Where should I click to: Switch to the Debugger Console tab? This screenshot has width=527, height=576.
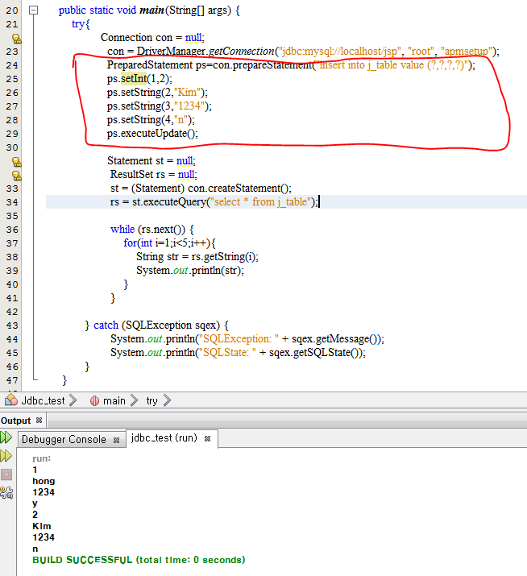[63, 439]
